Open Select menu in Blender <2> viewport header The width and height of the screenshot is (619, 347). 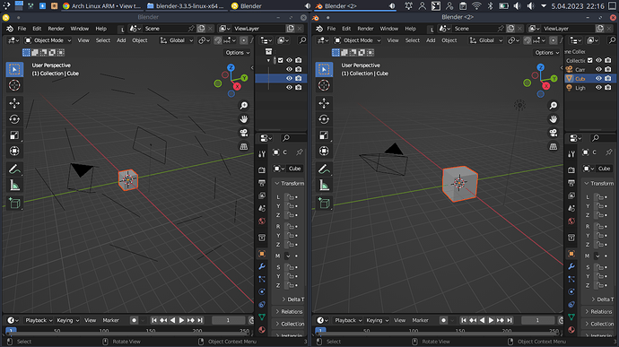point(413,40)
